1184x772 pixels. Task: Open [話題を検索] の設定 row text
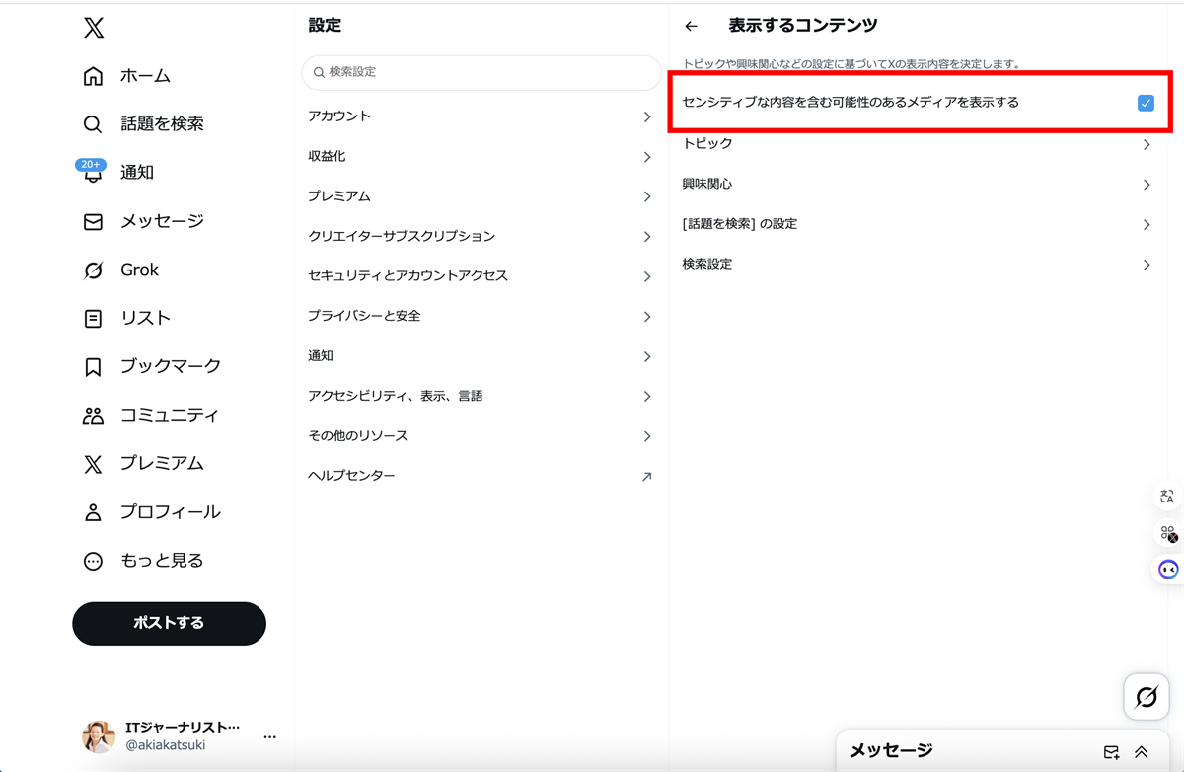point(740,224)
